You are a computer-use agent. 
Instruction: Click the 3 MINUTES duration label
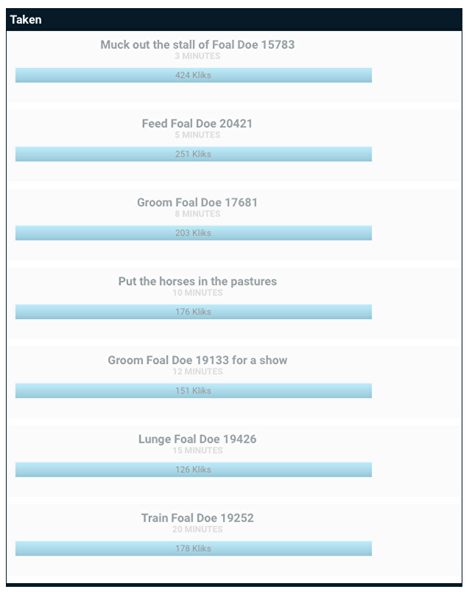point(197,56)
